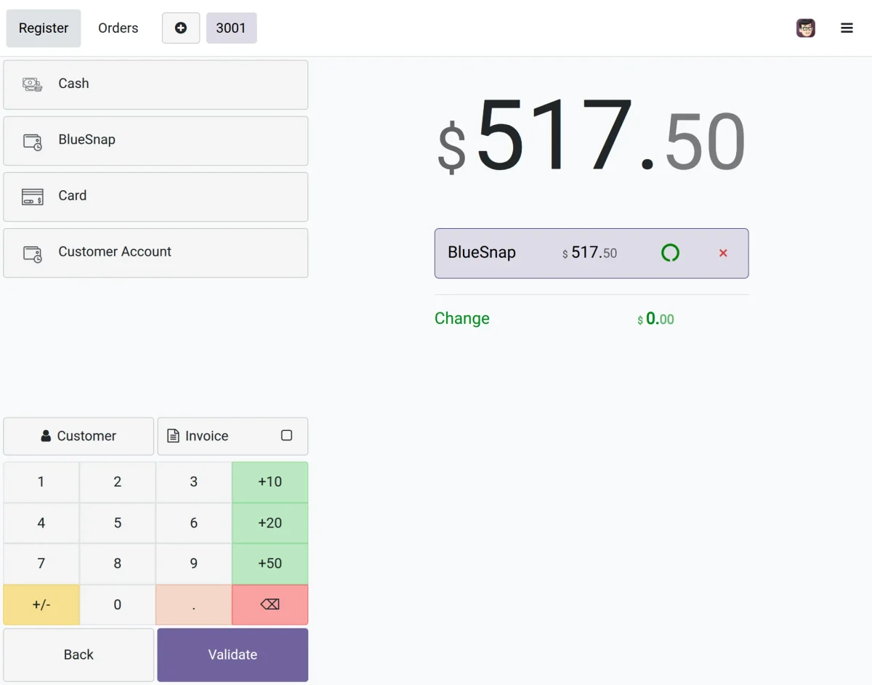Choose Card payment method
Image resolution: width=872 pixels, height=685 pixels.
(x=156, y=196)
